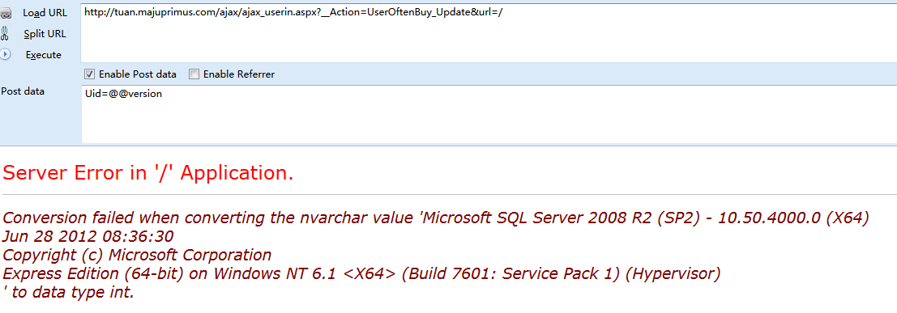The height and width of the screenshot is (313, 897).
Task: Click the Post data field label
Action: (23, 91)
